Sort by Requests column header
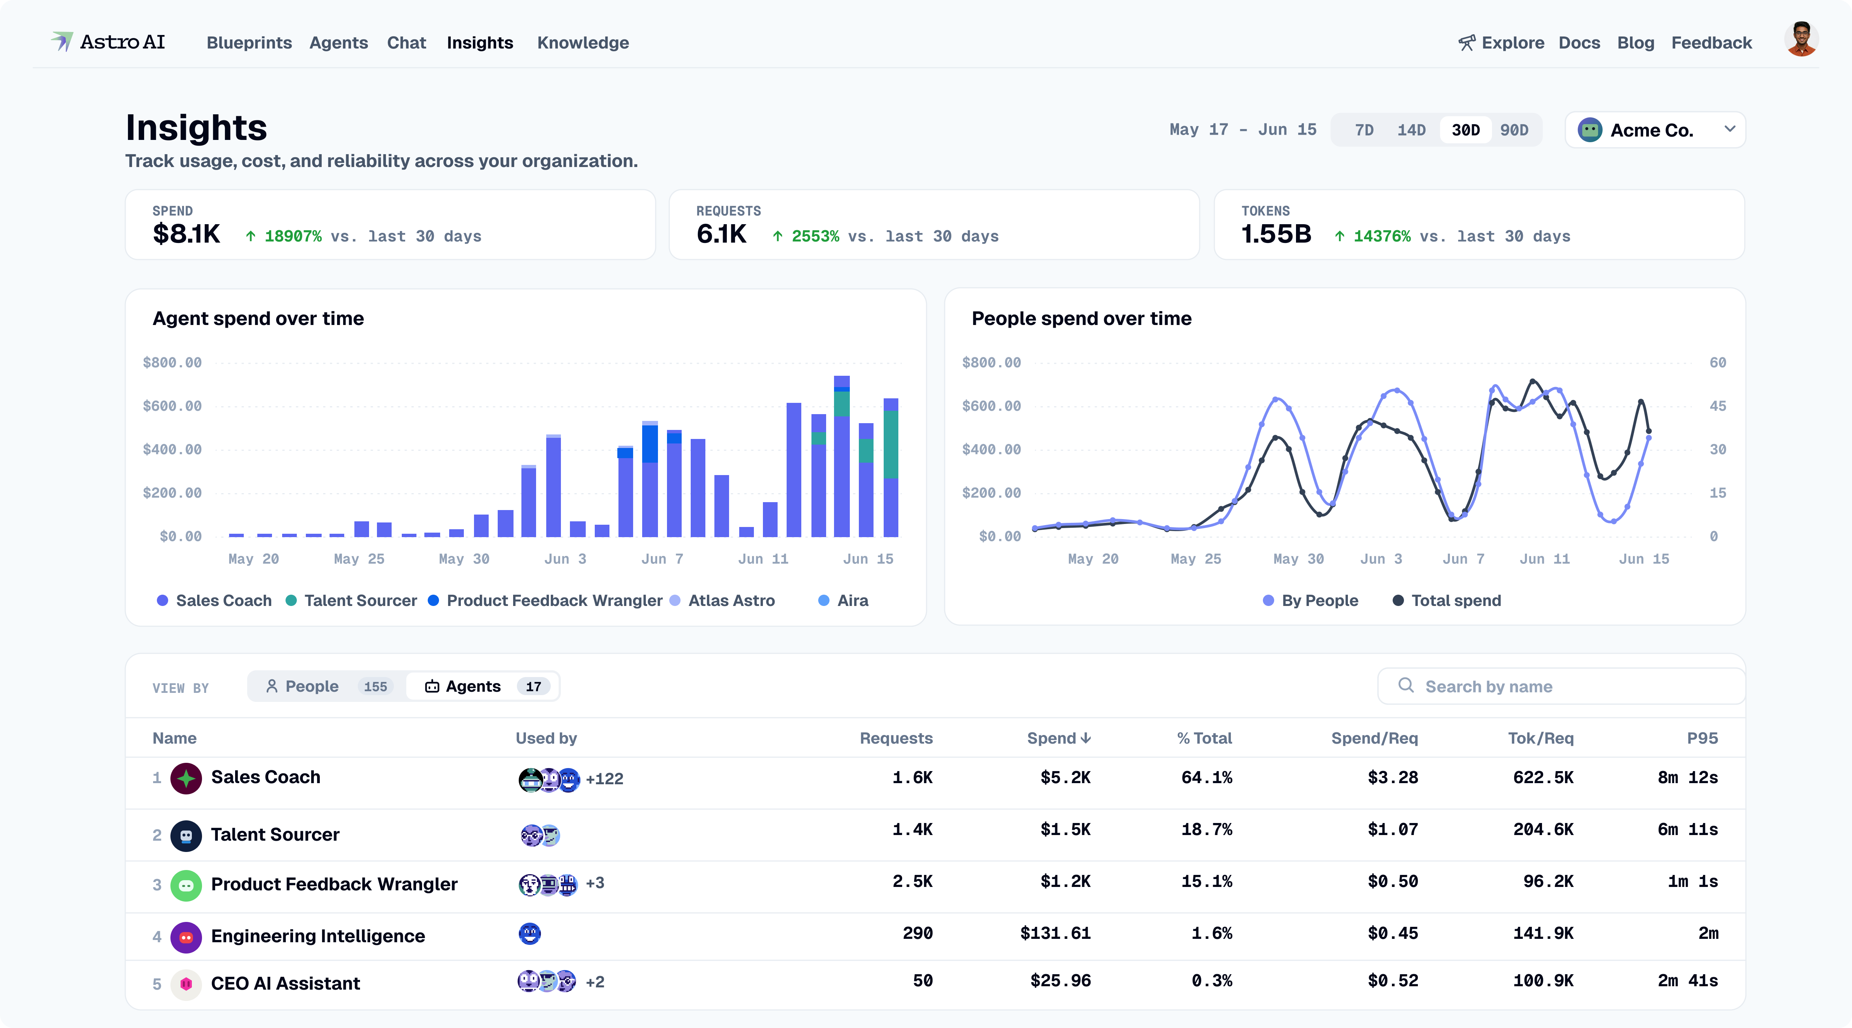Viewport: 1852px width, 1028px height. (x=896, y=738)
